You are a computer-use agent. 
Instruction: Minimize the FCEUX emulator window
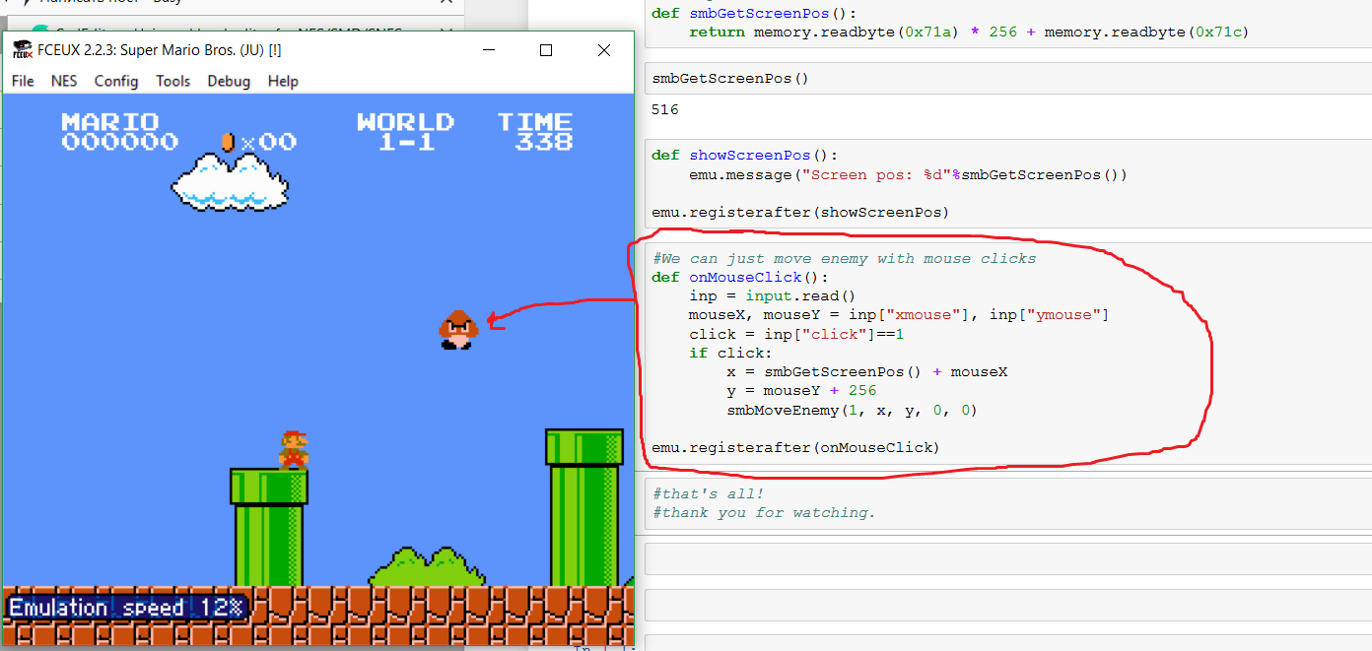point(488,50)
